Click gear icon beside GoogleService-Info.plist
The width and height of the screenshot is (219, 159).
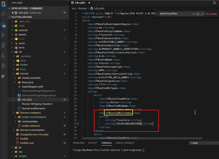point(17,134)
